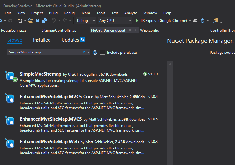
Task: Click the SimpleMvcSitemap package icon
Action: coord(11,77)
